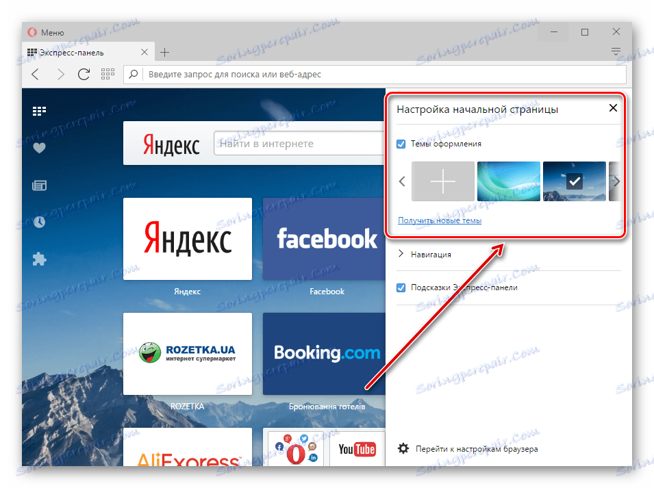Screen dimensions: 654x488
Task: Open a new tab with plus button
Action: coord(165,52)
